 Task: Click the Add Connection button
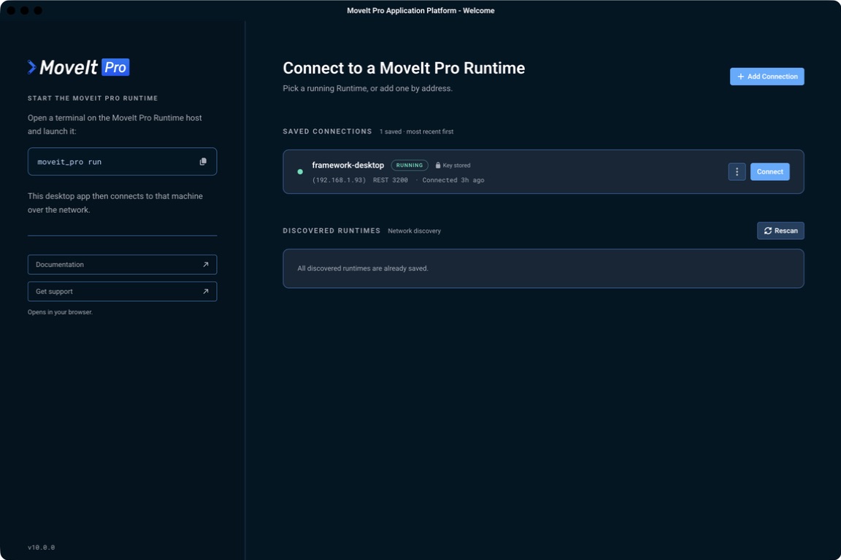767,77
